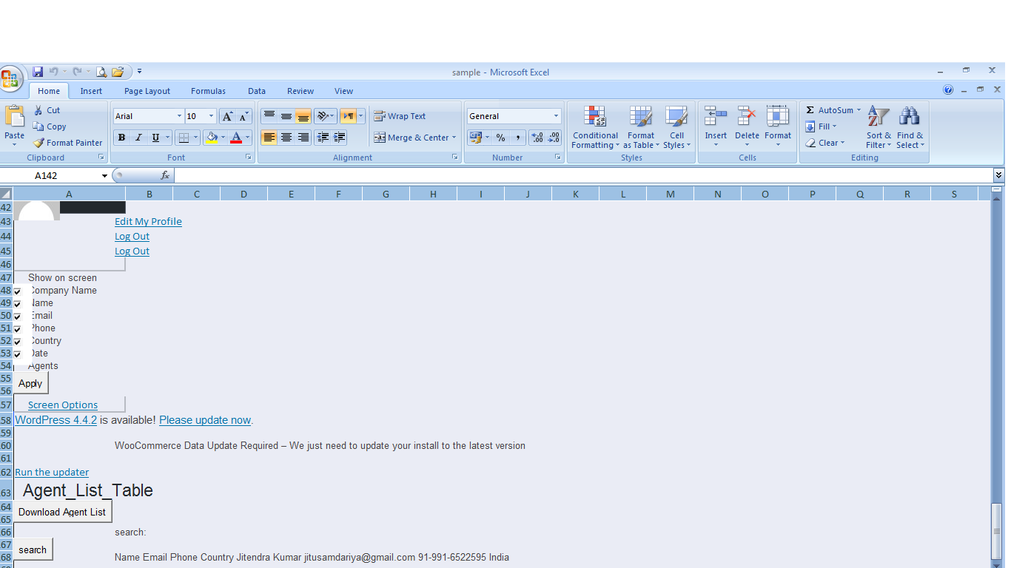Click the Screen Options link

pos(63,405)
